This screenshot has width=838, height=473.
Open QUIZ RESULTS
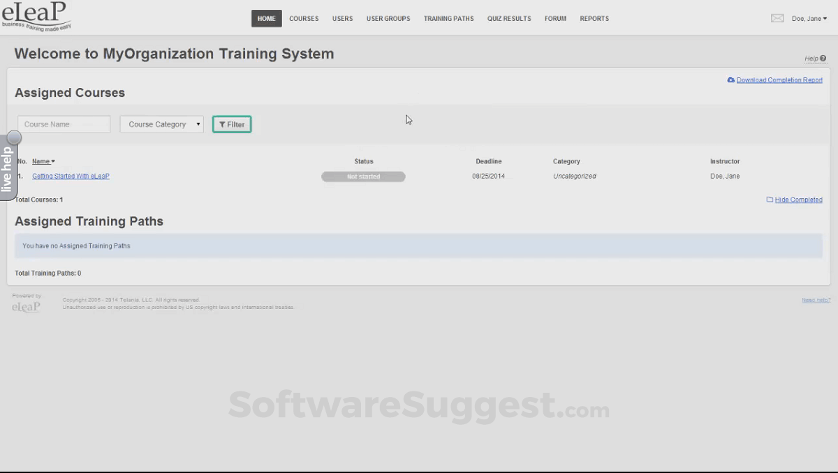click(509, 18)
